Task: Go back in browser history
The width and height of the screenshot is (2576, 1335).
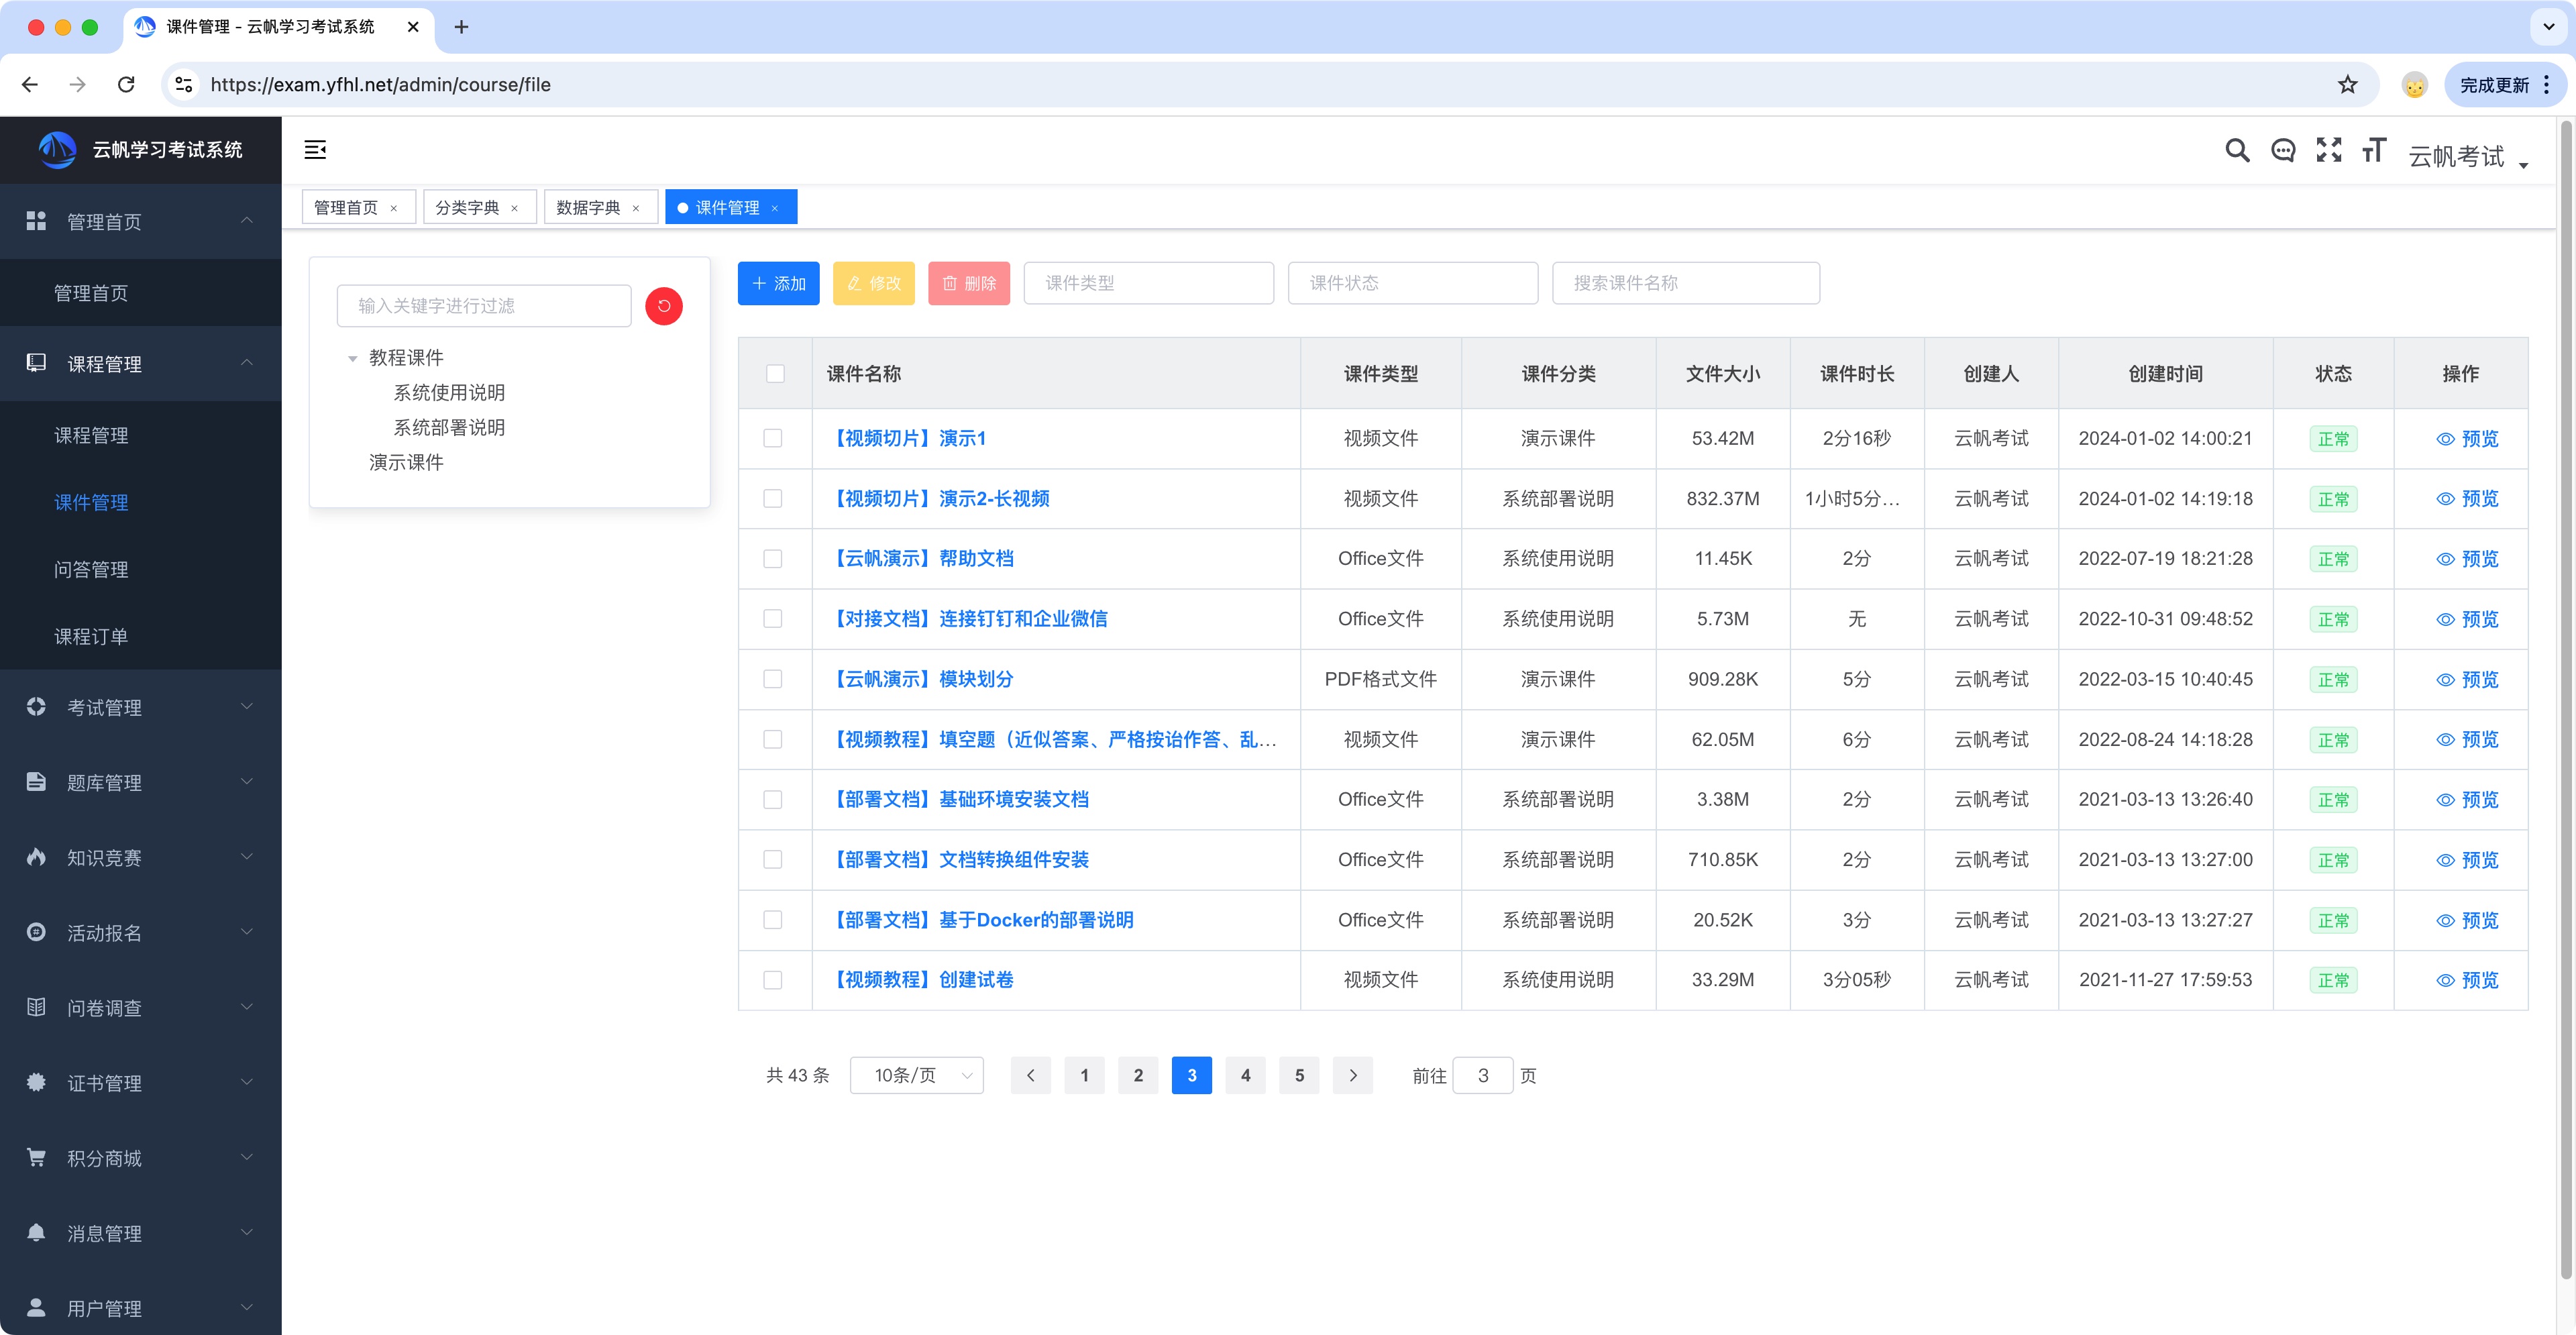Action: coord(30,85)
